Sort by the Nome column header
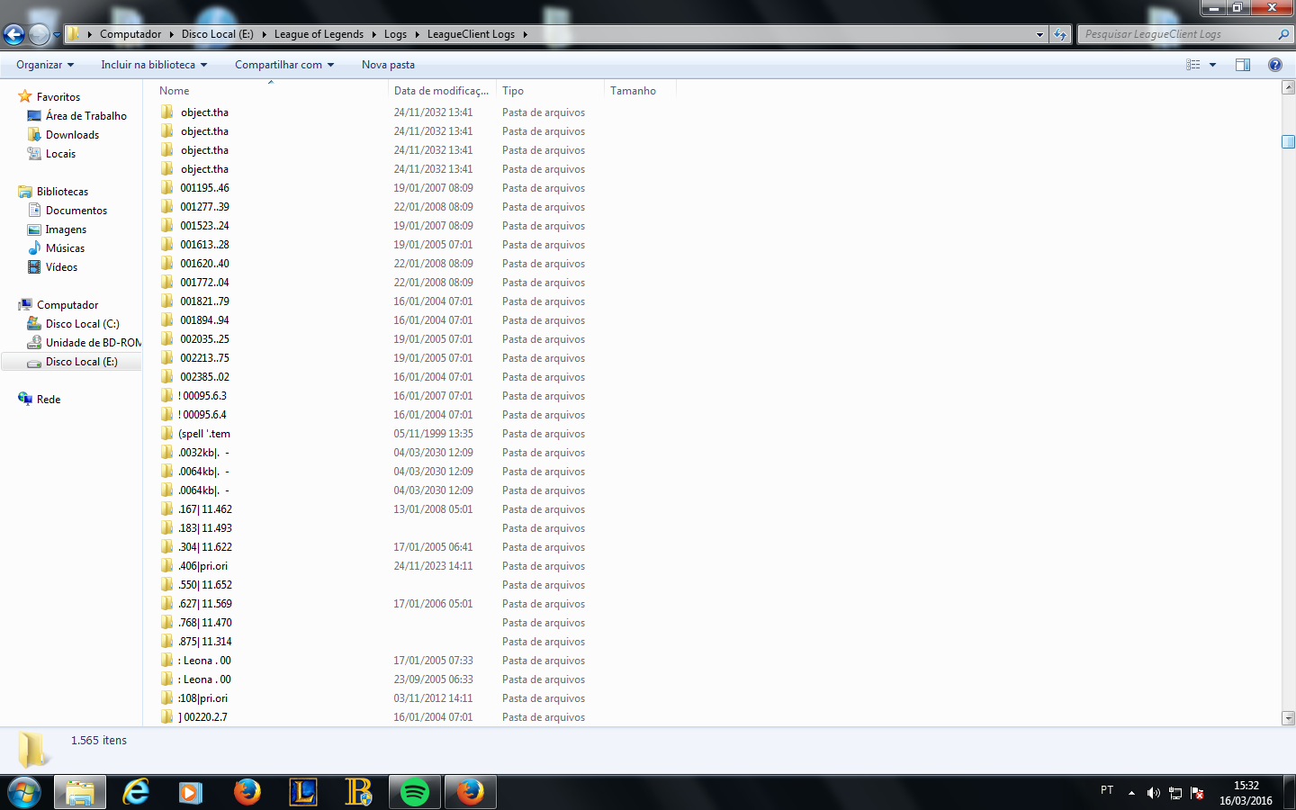The height and width of the screenshot is (810, 1296). (174, 91)
